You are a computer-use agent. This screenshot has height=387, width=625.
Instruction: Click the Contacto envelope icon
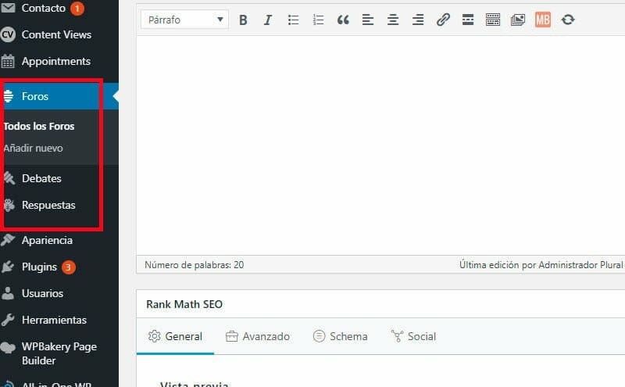(x=8, y=8)
